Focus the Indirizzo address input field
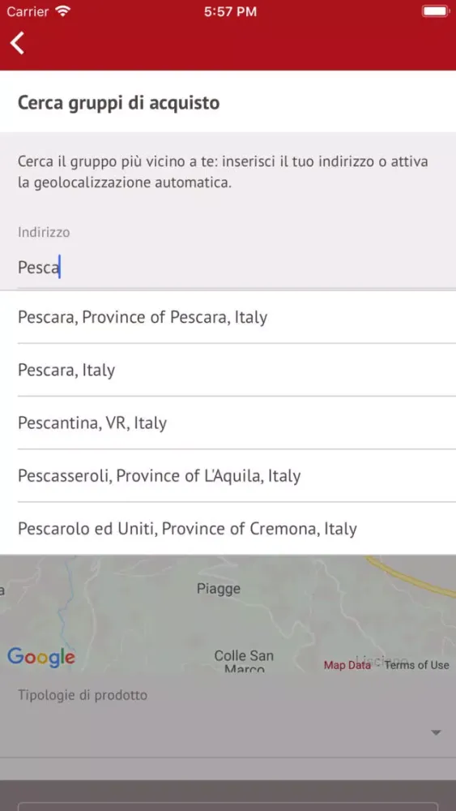The image size is (456, 811). coord(228,268)
